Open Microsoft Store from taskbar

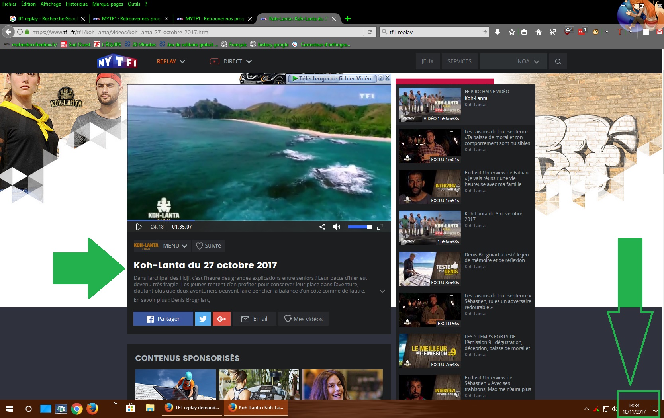[x=130, y=408]
